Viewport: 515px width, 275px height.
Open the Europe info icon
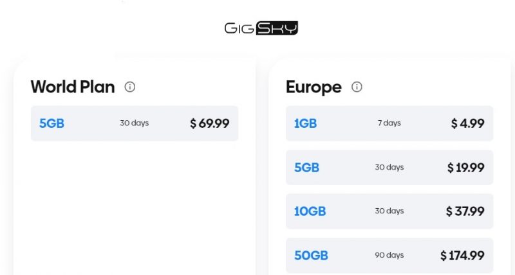click(357, 87)
